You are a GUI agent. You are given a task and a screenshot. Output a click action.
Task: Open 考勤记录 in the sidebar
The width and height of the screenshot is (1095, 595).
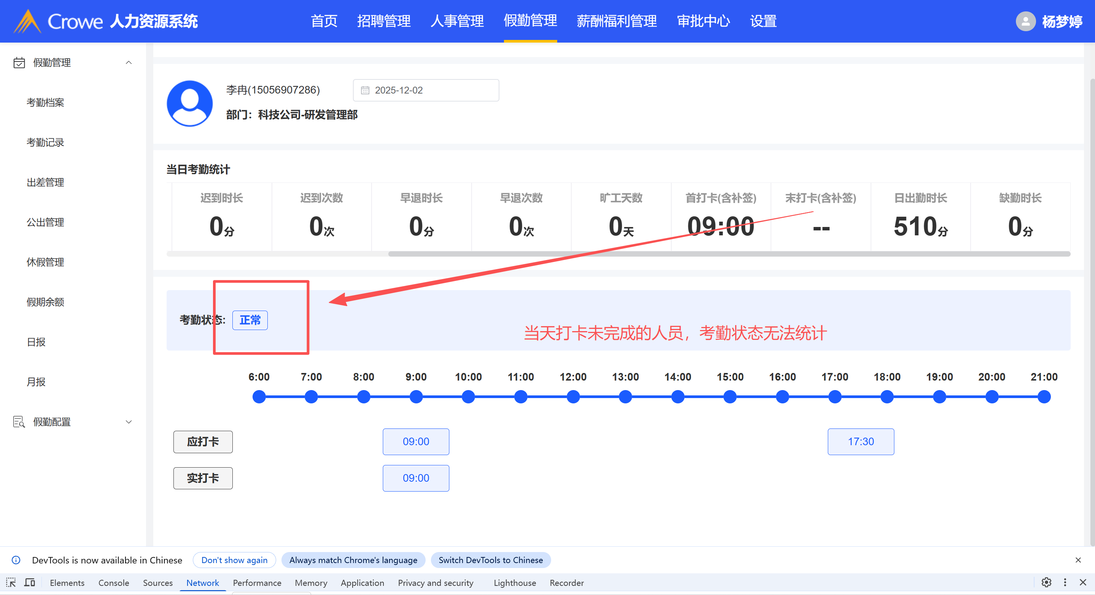coord(45,142)
